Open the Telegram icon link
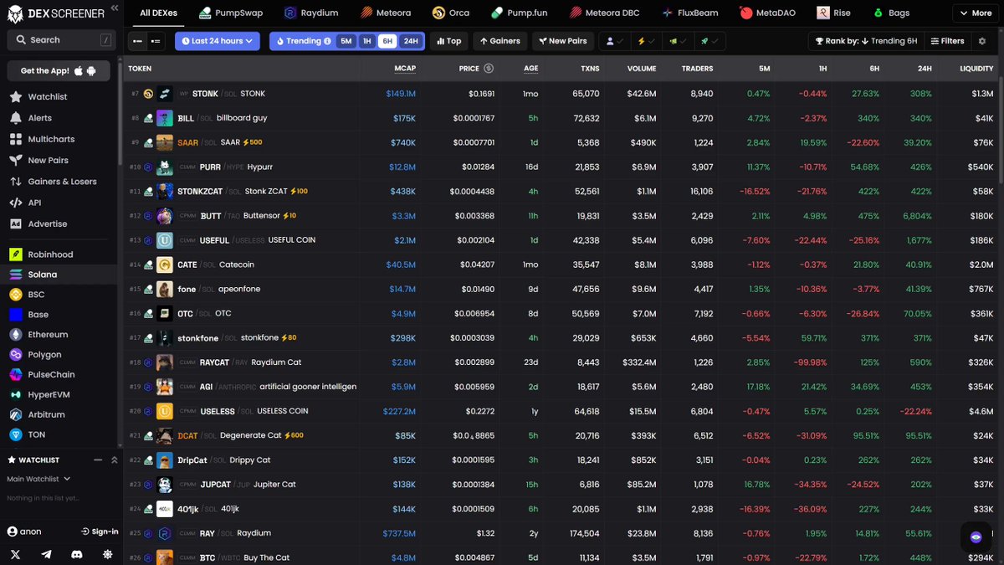This screenshot has width=1004, height=565. [x=46, y=554]
